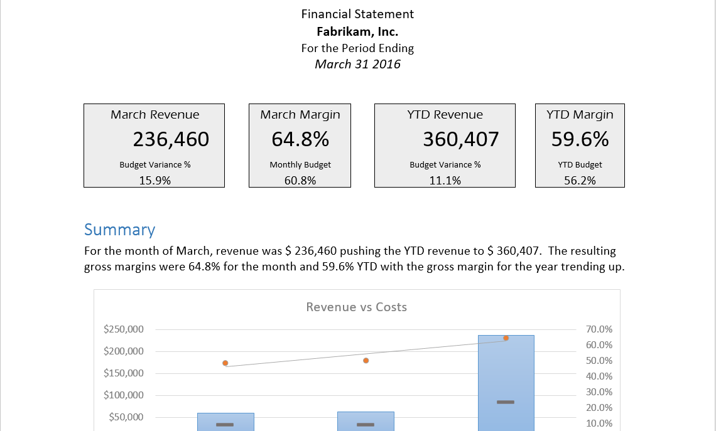The height and width of the screenshot is (431, 716).
Task: Click the 56.2% YTD budget value
Action: click(x=580, y=181)
